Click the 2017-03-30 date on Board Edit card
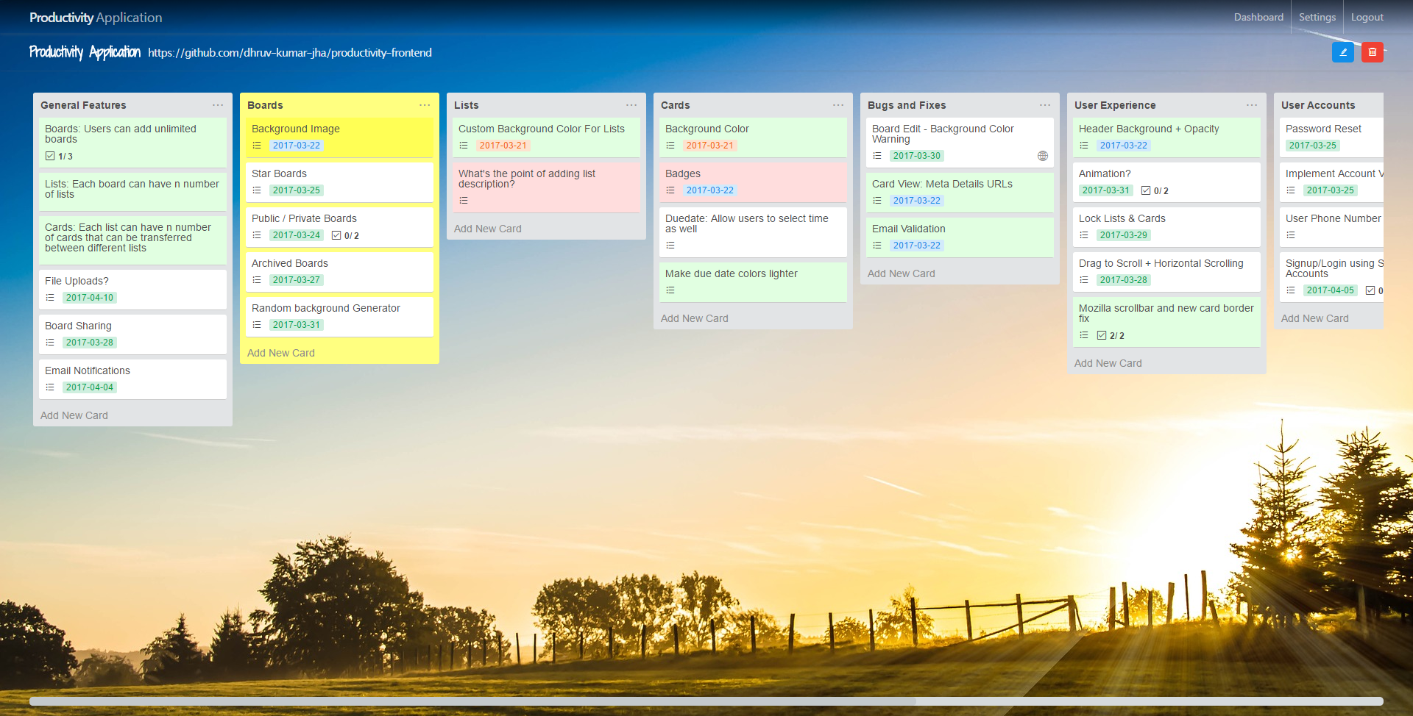 [917, 156]
